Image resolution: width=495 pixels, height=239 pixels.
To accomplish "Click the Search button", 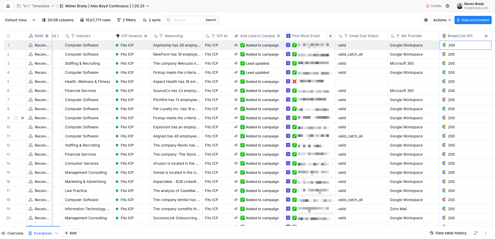I will point(211,20).
